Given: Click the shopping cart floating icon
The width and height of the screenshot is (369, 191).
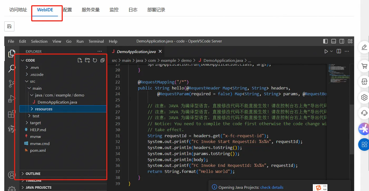Looking at the screenshot, I should [x=364, y=66].
